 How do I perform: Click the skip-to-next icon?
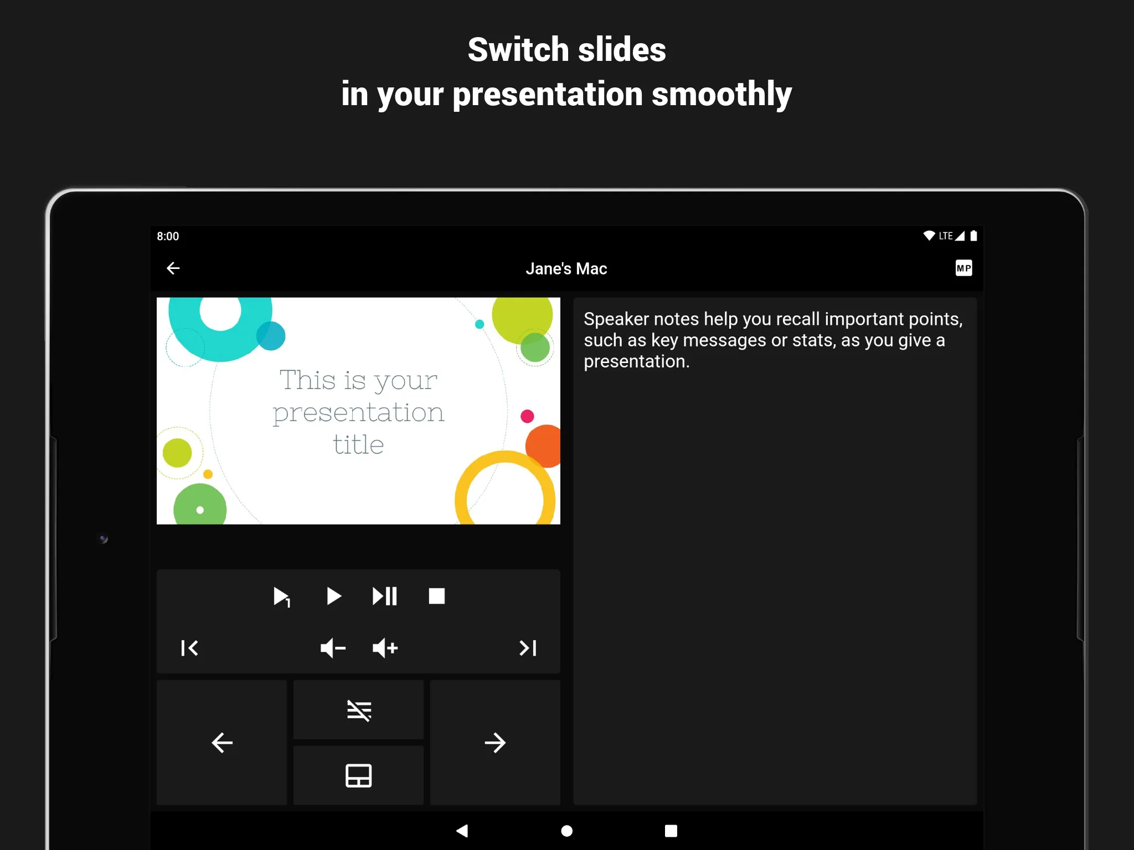pyautogui.click(x=528, y=646)
